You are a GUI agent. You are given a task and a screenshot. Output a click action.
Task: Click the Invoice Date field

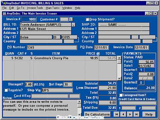point(141,48)
